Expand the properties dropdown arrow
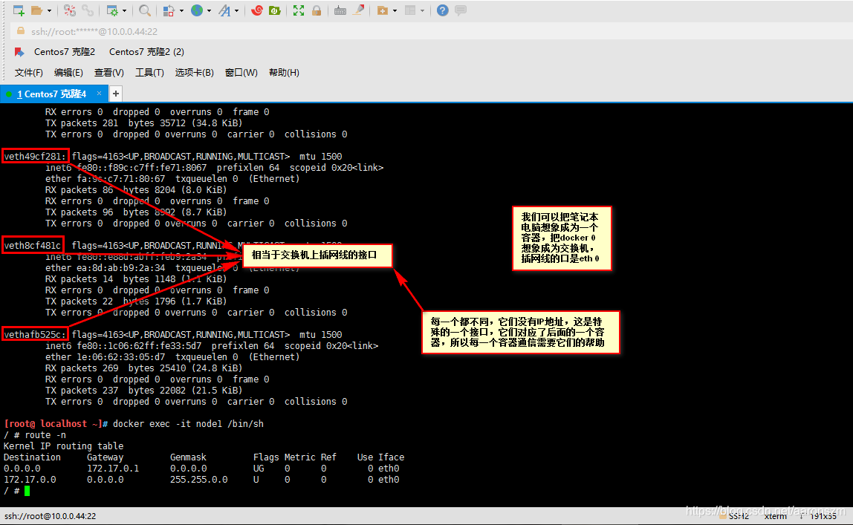The height and width of the screenshot is (525, 853). [125, 10]
